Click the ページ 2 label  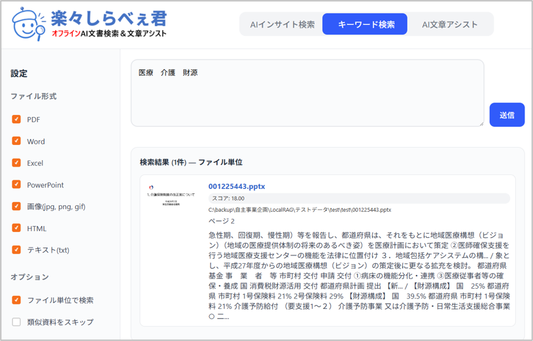[x=222, y=221]
